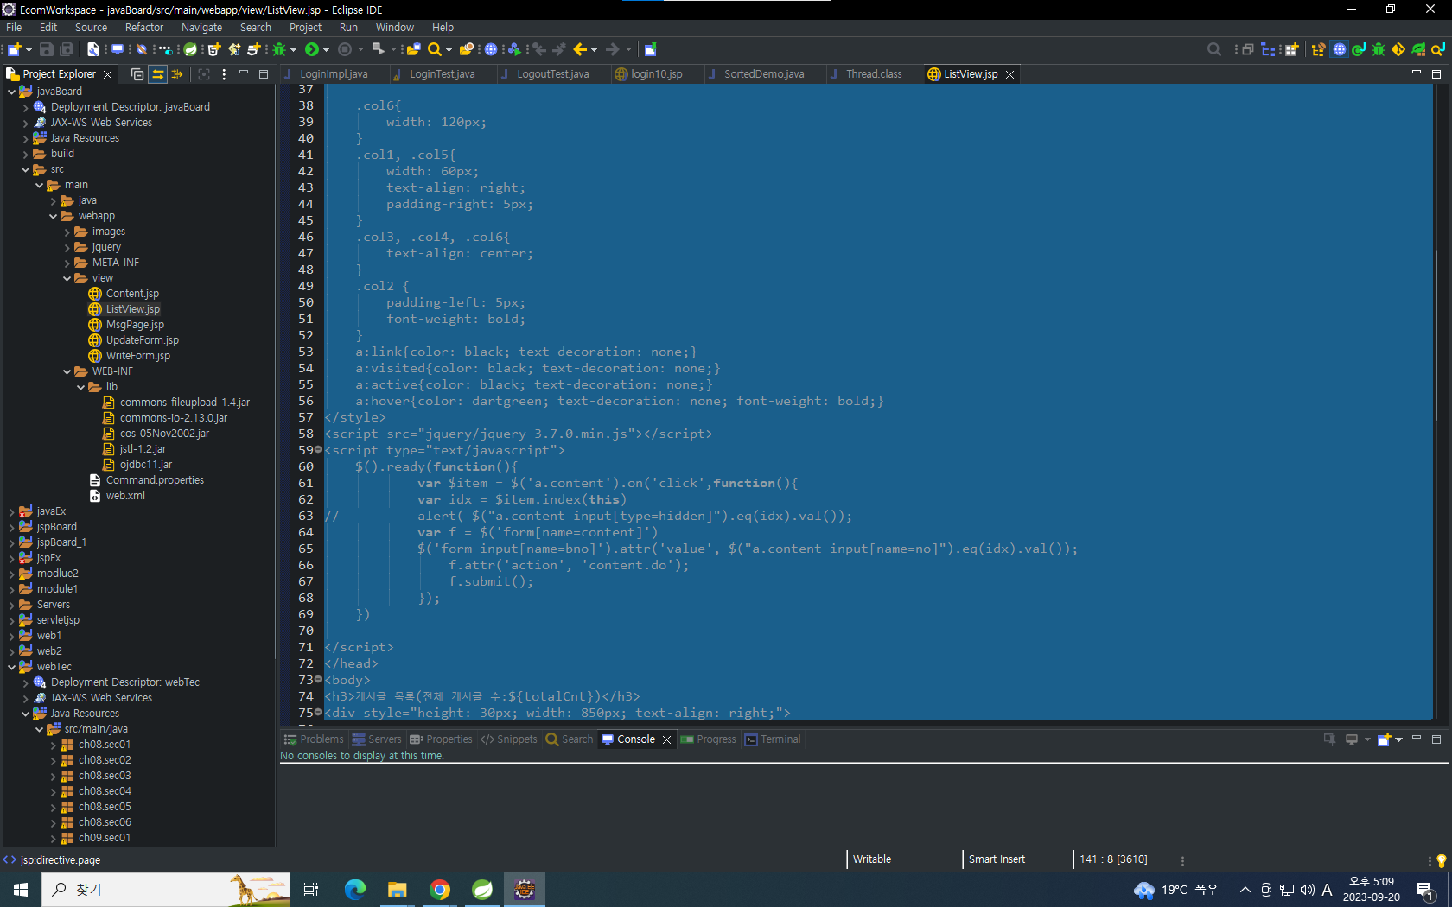This screenshot has height=907, width=1452.
Task: Switch to the Problems tab
Action: tap(314, 739)
